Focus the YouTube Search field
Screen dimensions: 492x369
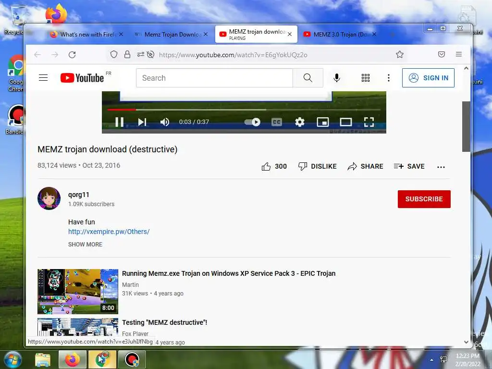pos(214,78)
